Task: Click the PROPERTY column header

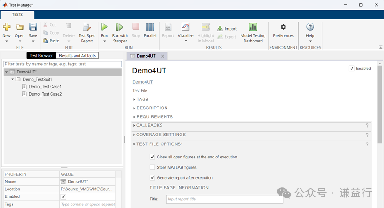Action: coord(32,174)
